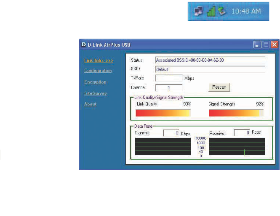Rescan for wireless networks
Image resolution: width=280 pixels, height=216 pixels.
219,87
